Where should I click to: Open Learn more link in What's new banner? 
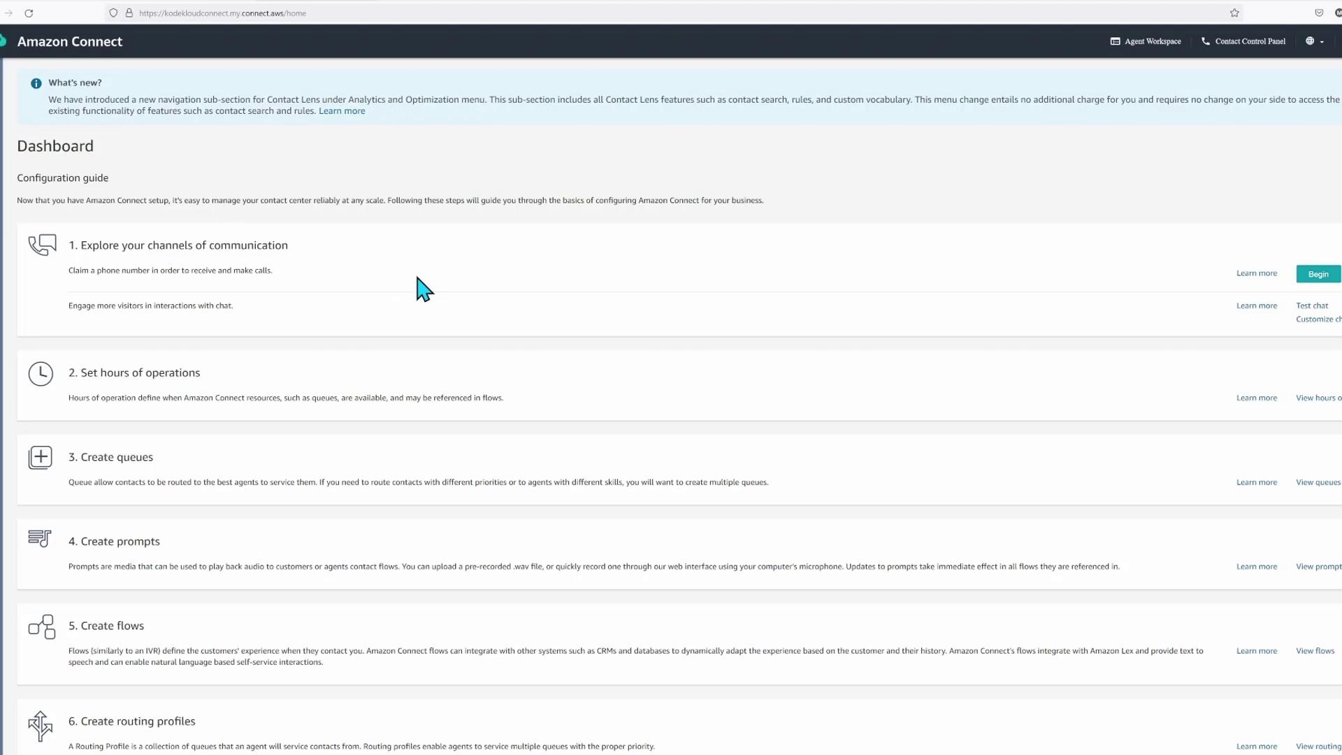[342, 111]
